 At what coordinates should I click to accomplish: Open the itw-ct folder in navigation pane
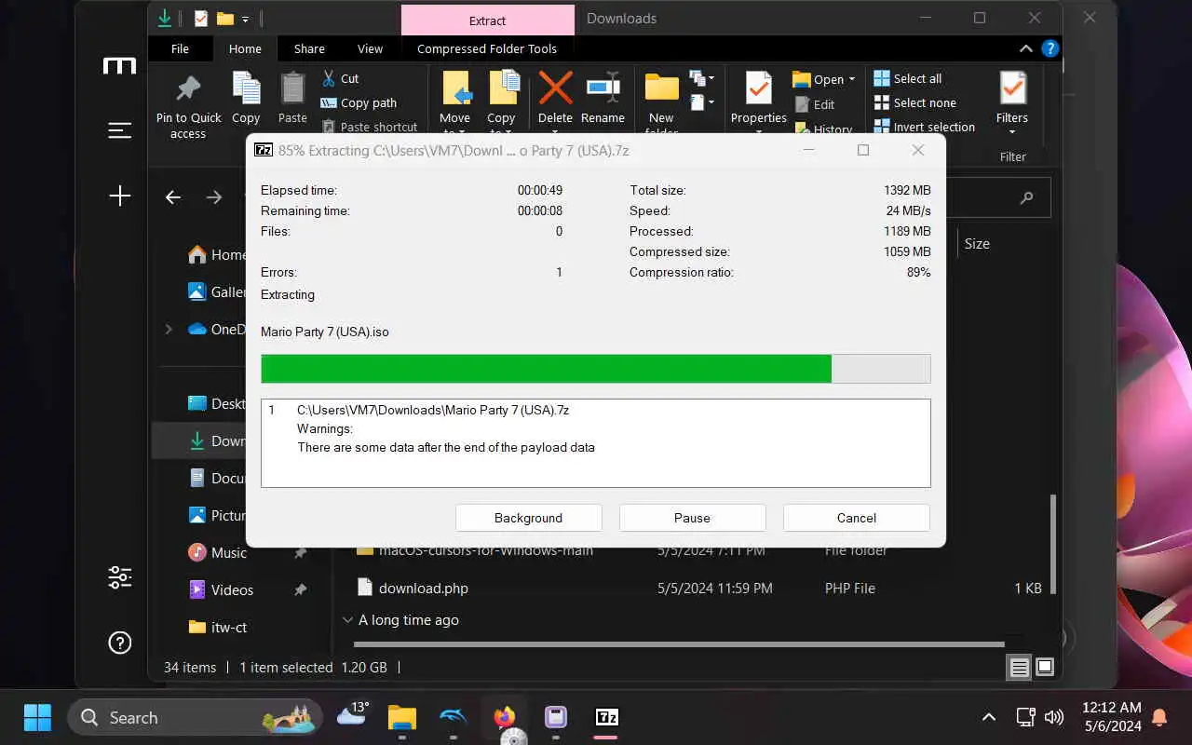218,627
